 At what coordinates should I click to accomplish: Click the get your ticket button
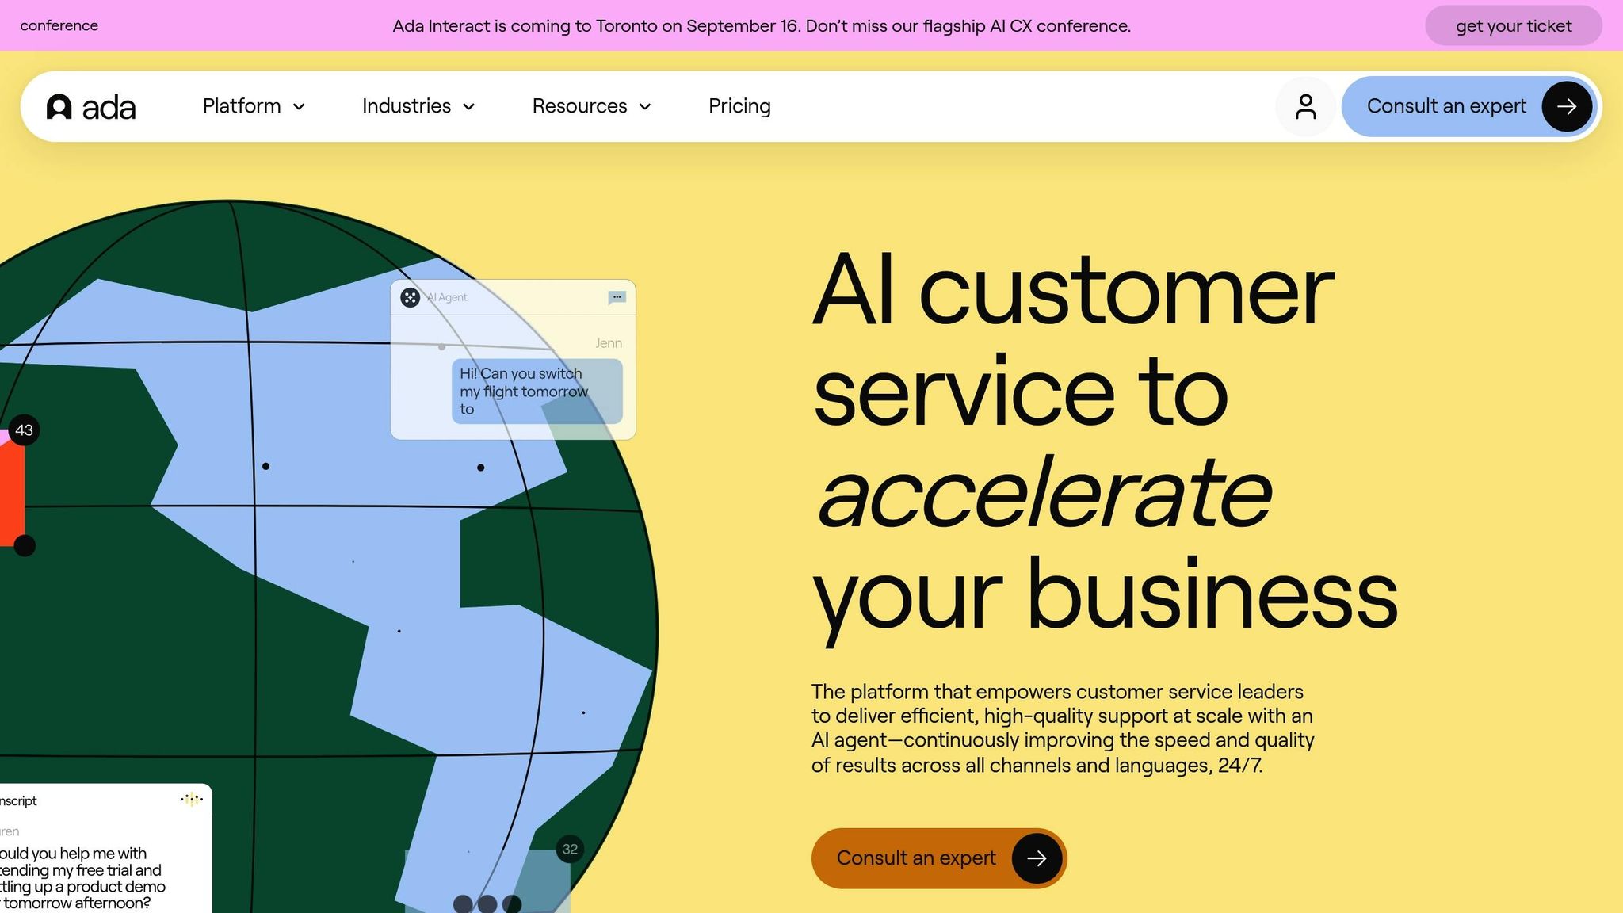1514,25
